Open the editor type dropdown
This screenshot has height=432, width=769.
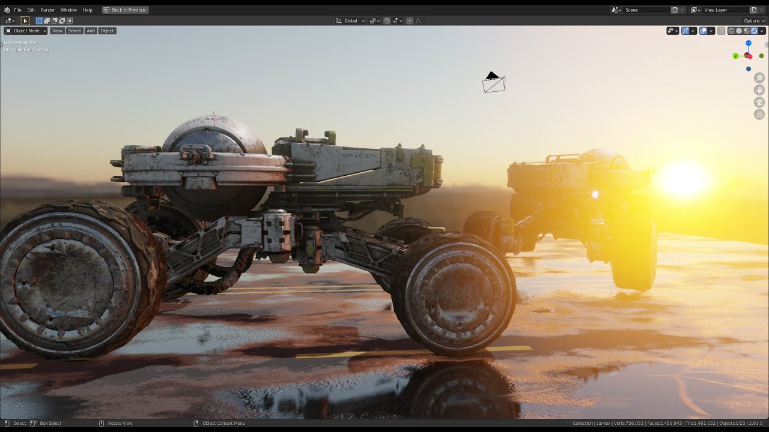[x=10, y=20]
